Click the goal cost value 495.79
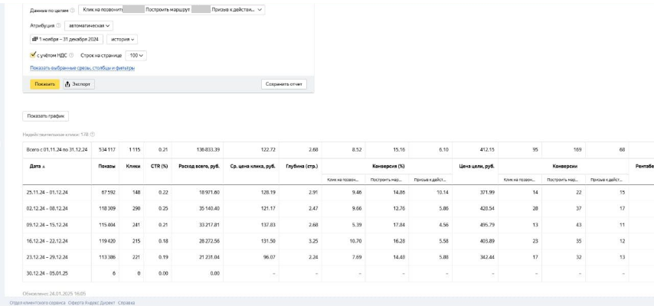 [x=487, y=225]
